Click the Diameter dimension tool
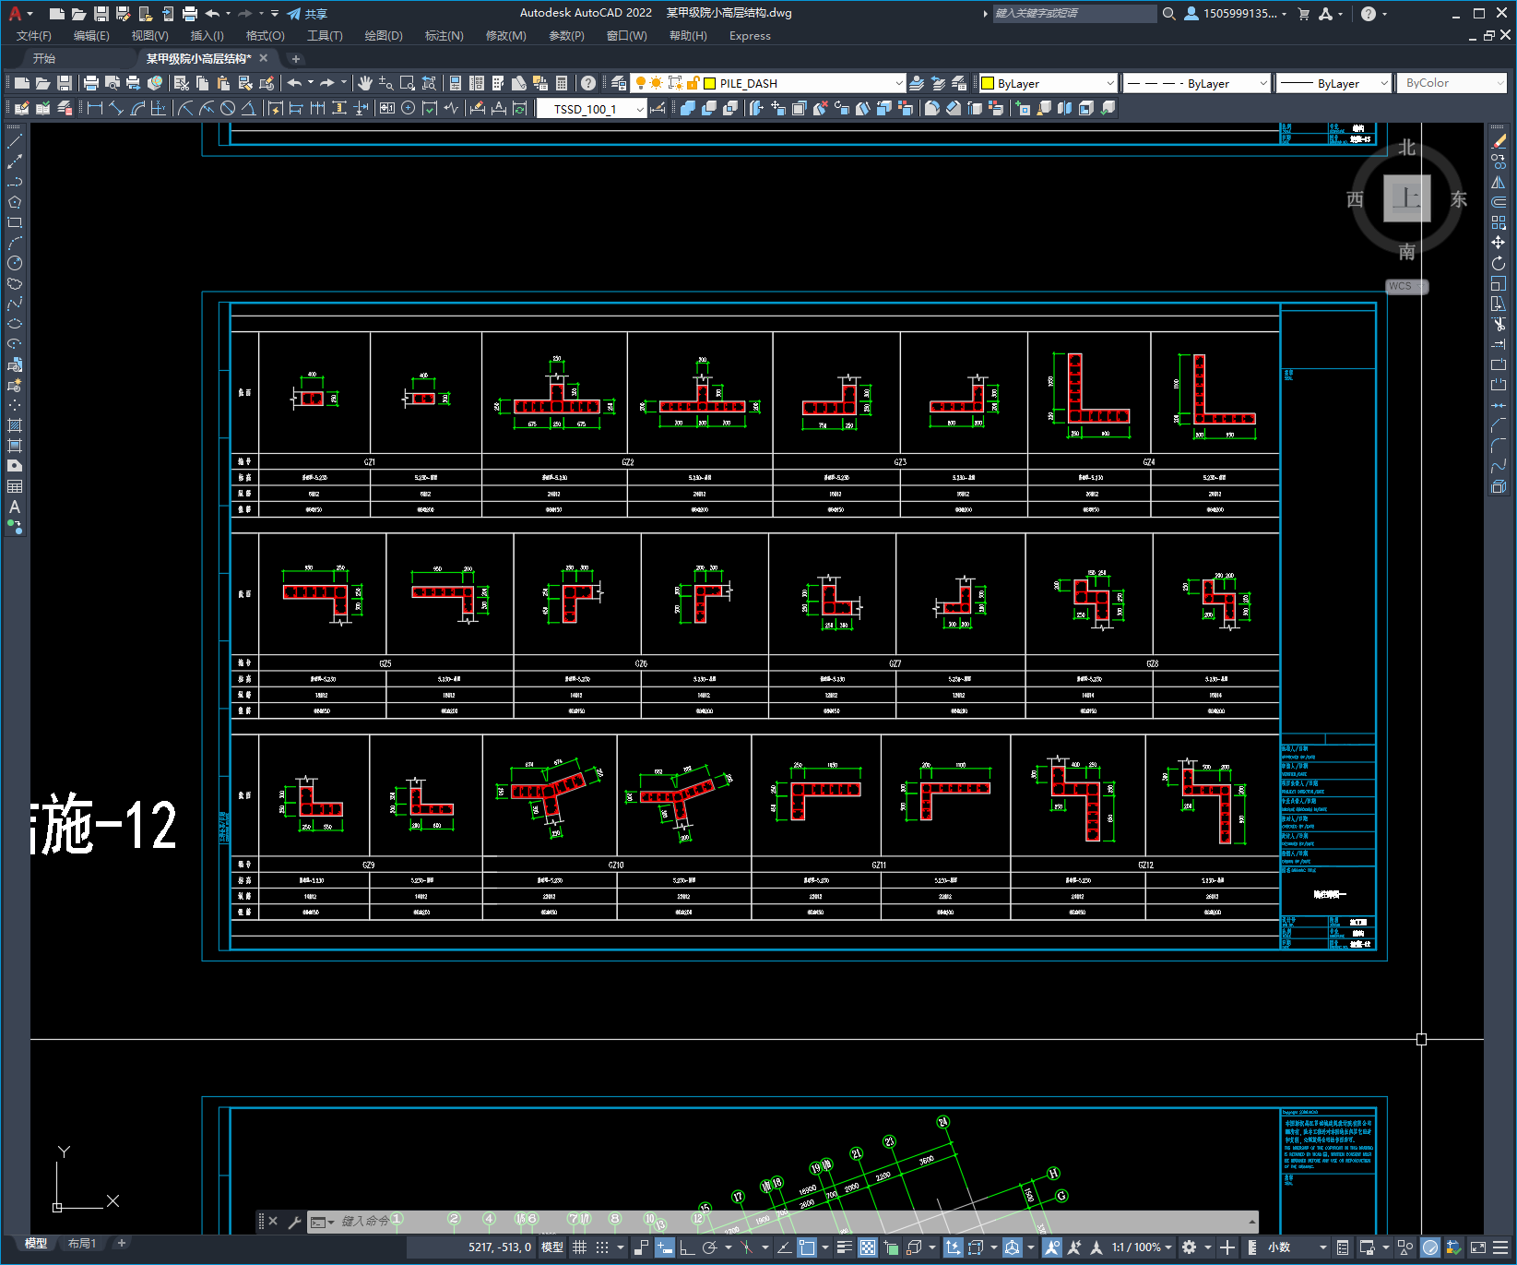This screenshot has width=1517, height=1265. point(228,109)
